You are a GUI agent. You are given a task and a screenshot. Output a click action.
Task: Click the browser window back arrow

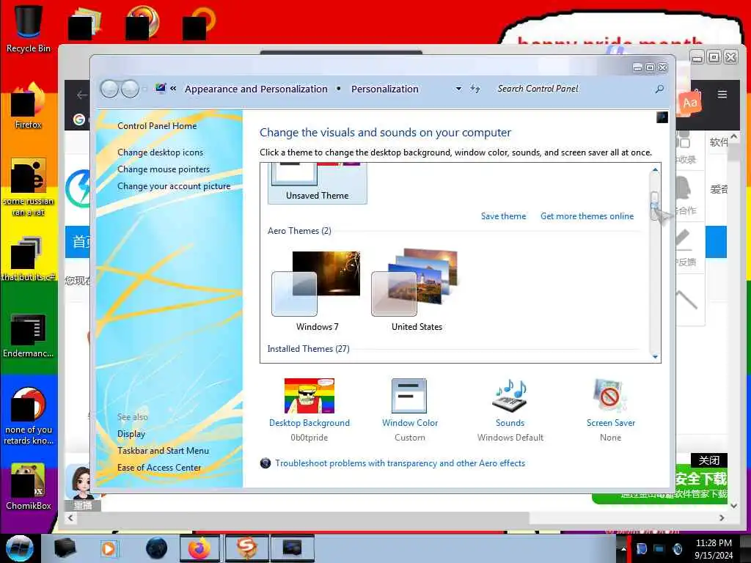pyautogui.click(x=82, y=95)
